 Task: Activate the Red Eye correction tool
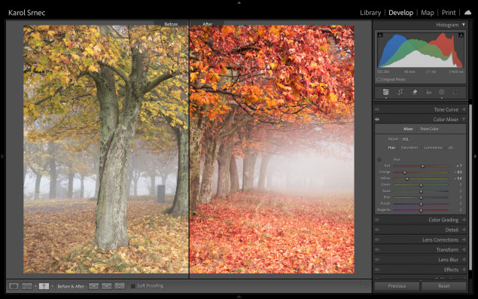point(428,92)
